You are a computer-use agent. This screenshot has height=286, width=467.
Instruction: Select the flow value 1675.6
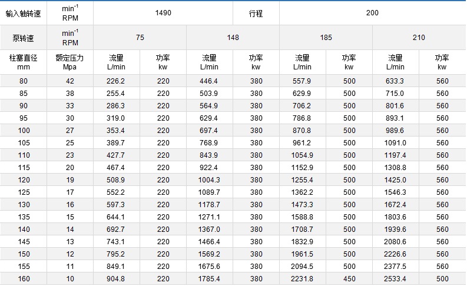click(x=210, y=266)
